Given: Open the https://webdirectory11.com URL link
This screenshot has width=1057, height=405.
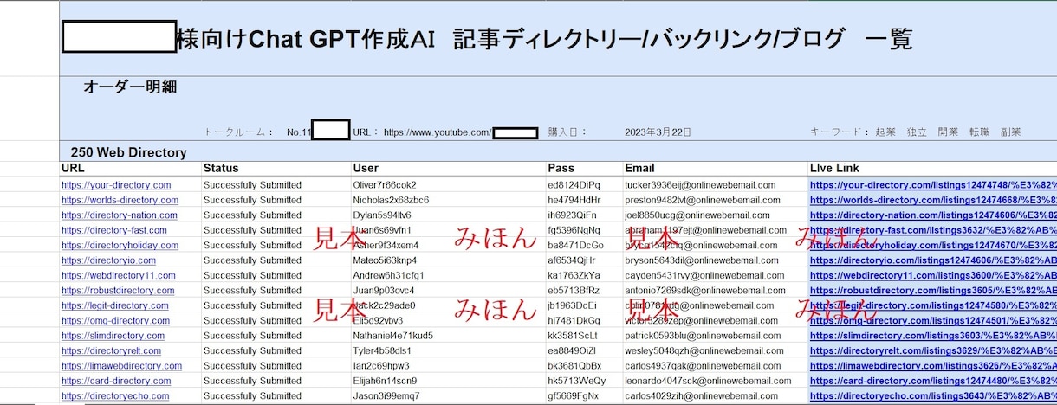Looking at the screenshot, I should (118, 275).
